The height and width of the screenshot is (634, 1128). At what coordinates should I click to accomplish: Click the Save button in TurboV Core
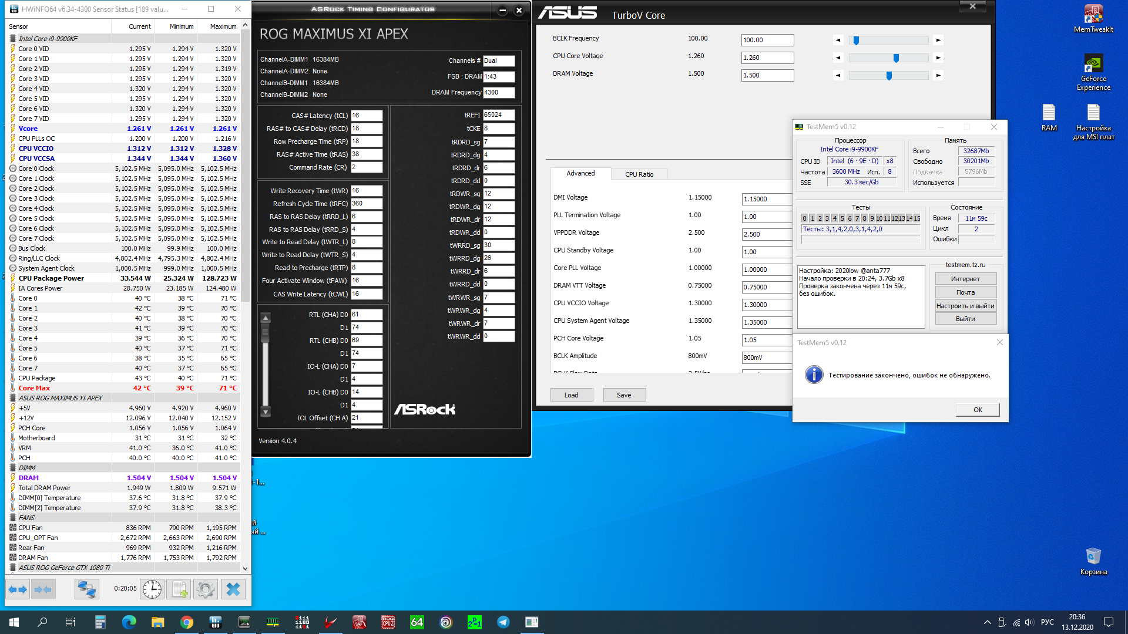point(624,395)
